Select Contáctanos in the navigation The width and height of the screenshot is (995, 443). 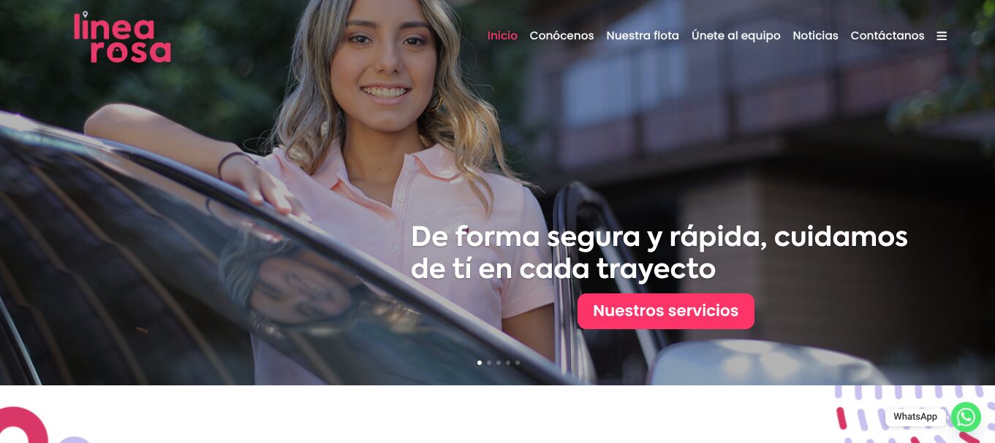tap(888, 36)
